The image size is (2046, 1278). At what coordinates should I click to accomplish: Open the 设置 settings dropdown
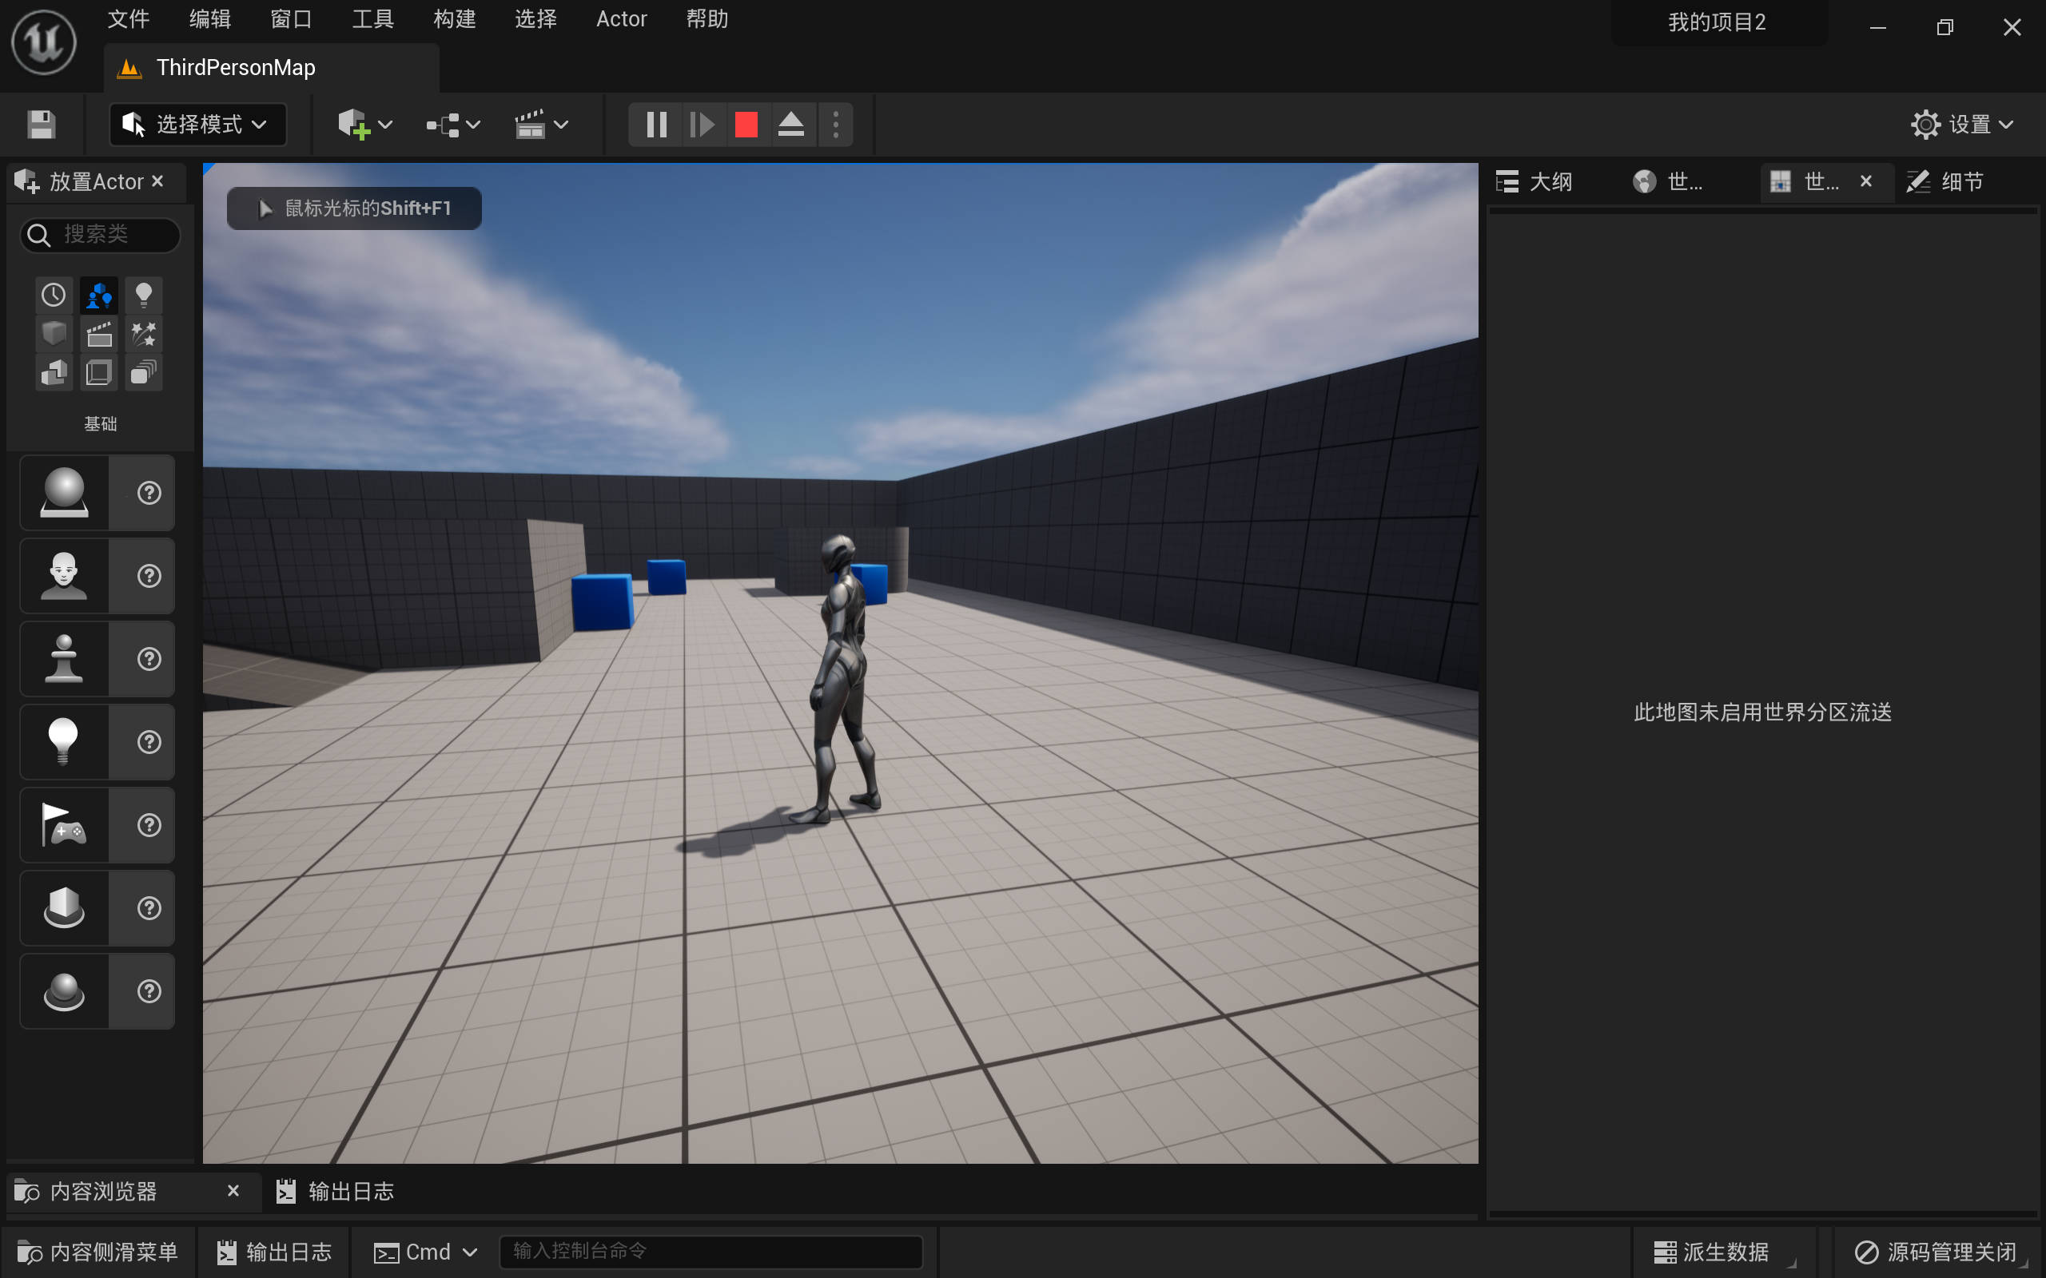pyautogui.click(x=1961, y=125)
